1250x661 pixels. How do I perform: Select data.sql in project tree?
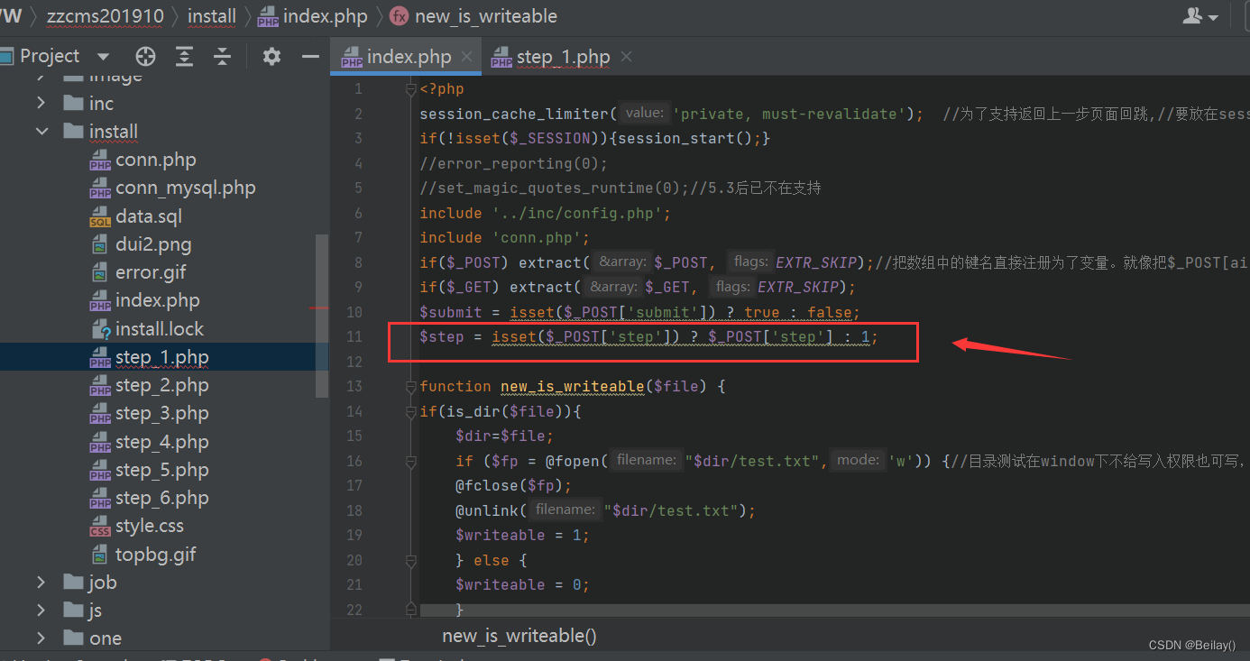coord(148,216)
